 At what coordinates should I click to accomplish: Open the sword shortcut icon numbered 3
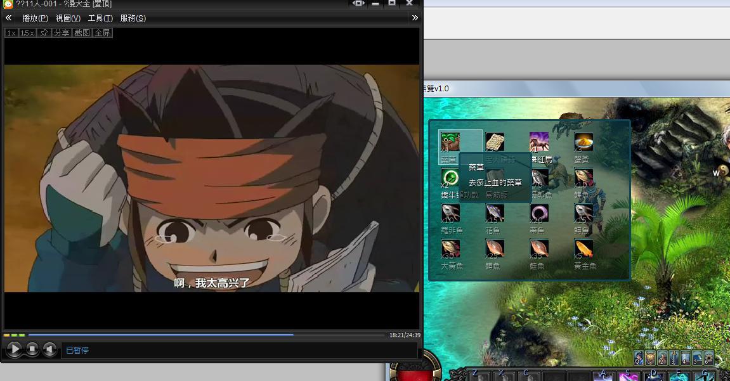click(x=674, y=358)
